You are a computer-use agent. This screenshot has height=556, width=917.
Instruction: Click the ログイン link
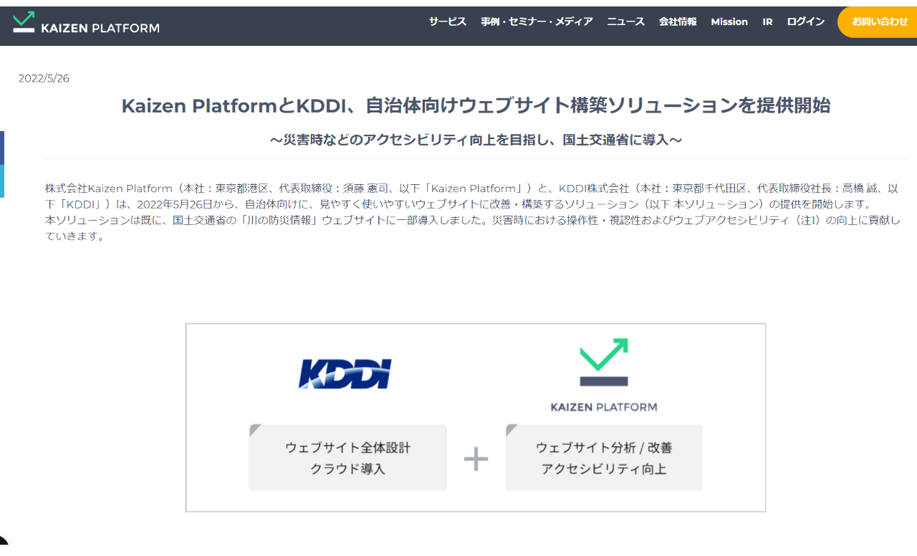click(x=805, y=21)
